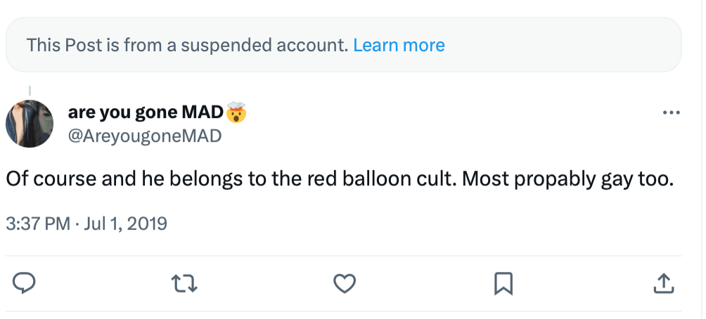Image resolution: width=706 pixels, height=319 pixels.
Task: Open the three-dot more options menu
Action: (672, 112)
